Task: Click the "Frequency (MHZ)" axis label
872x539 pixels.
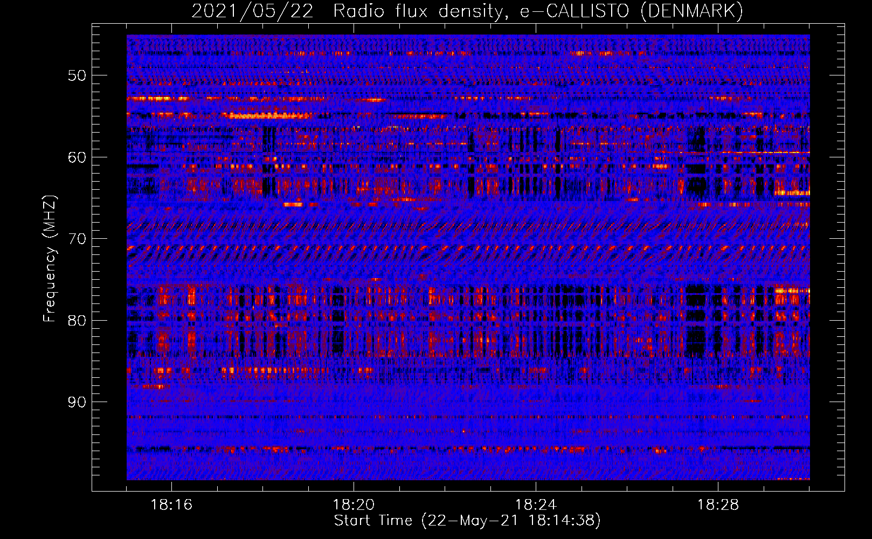Action: (49, 259)
